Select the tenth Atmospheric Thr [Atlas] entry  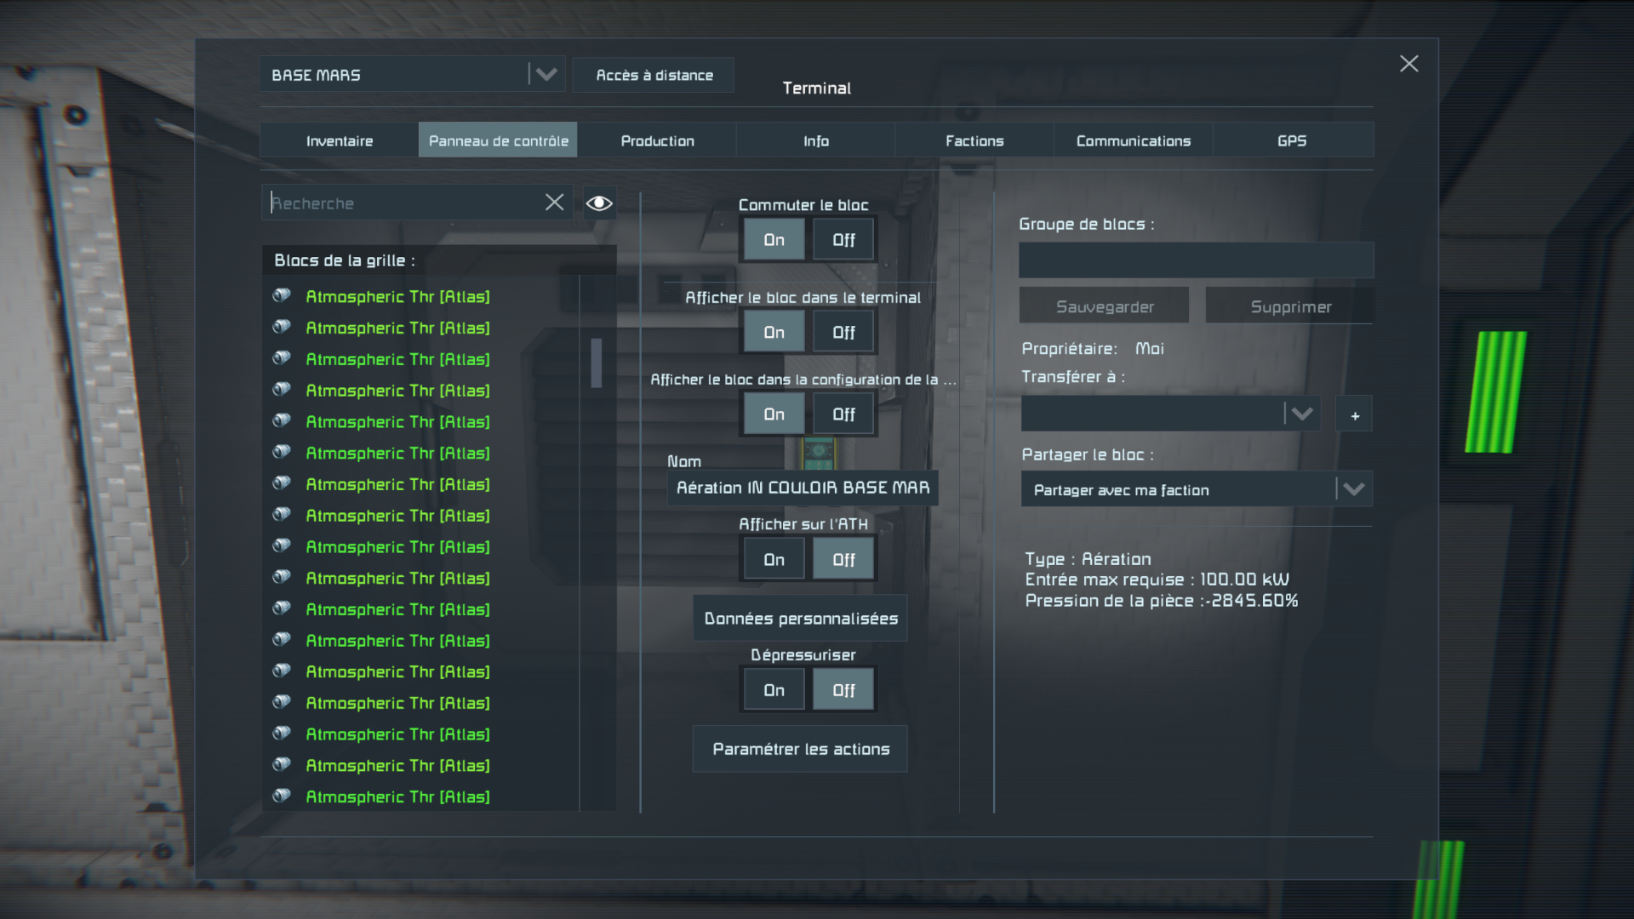[x=397, y=579]
